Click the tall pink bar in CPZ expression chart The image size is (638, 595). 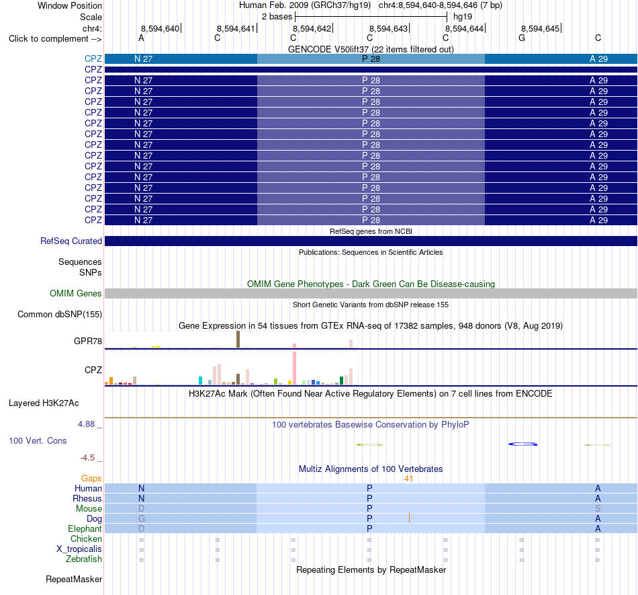pyautogui.click(x=294, y=368)
